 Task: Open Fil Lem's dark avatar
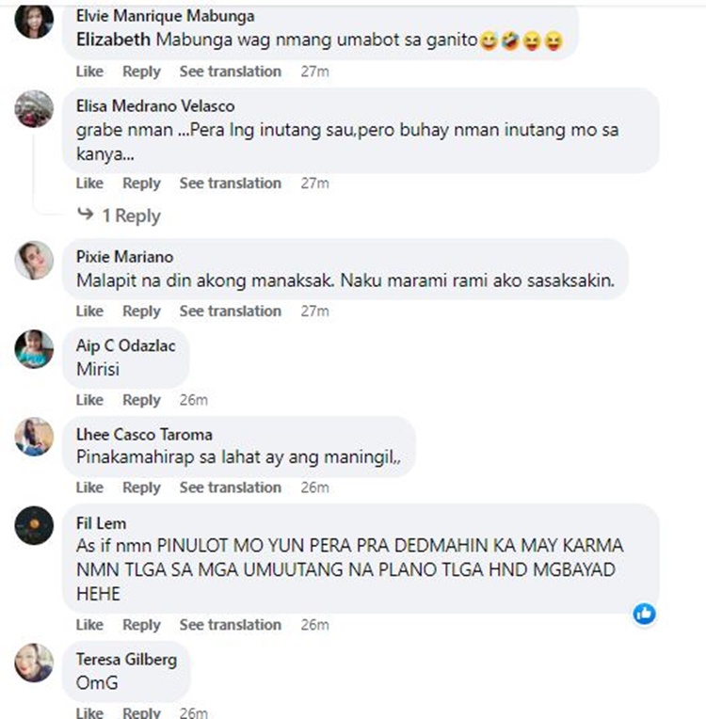(x=34, y=525)
